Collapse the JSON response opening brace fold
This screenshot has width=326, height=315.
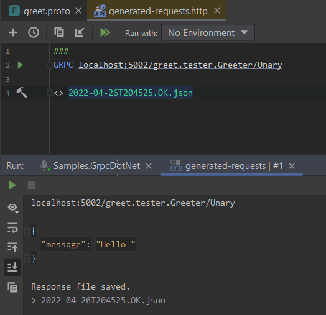[27, 231]
